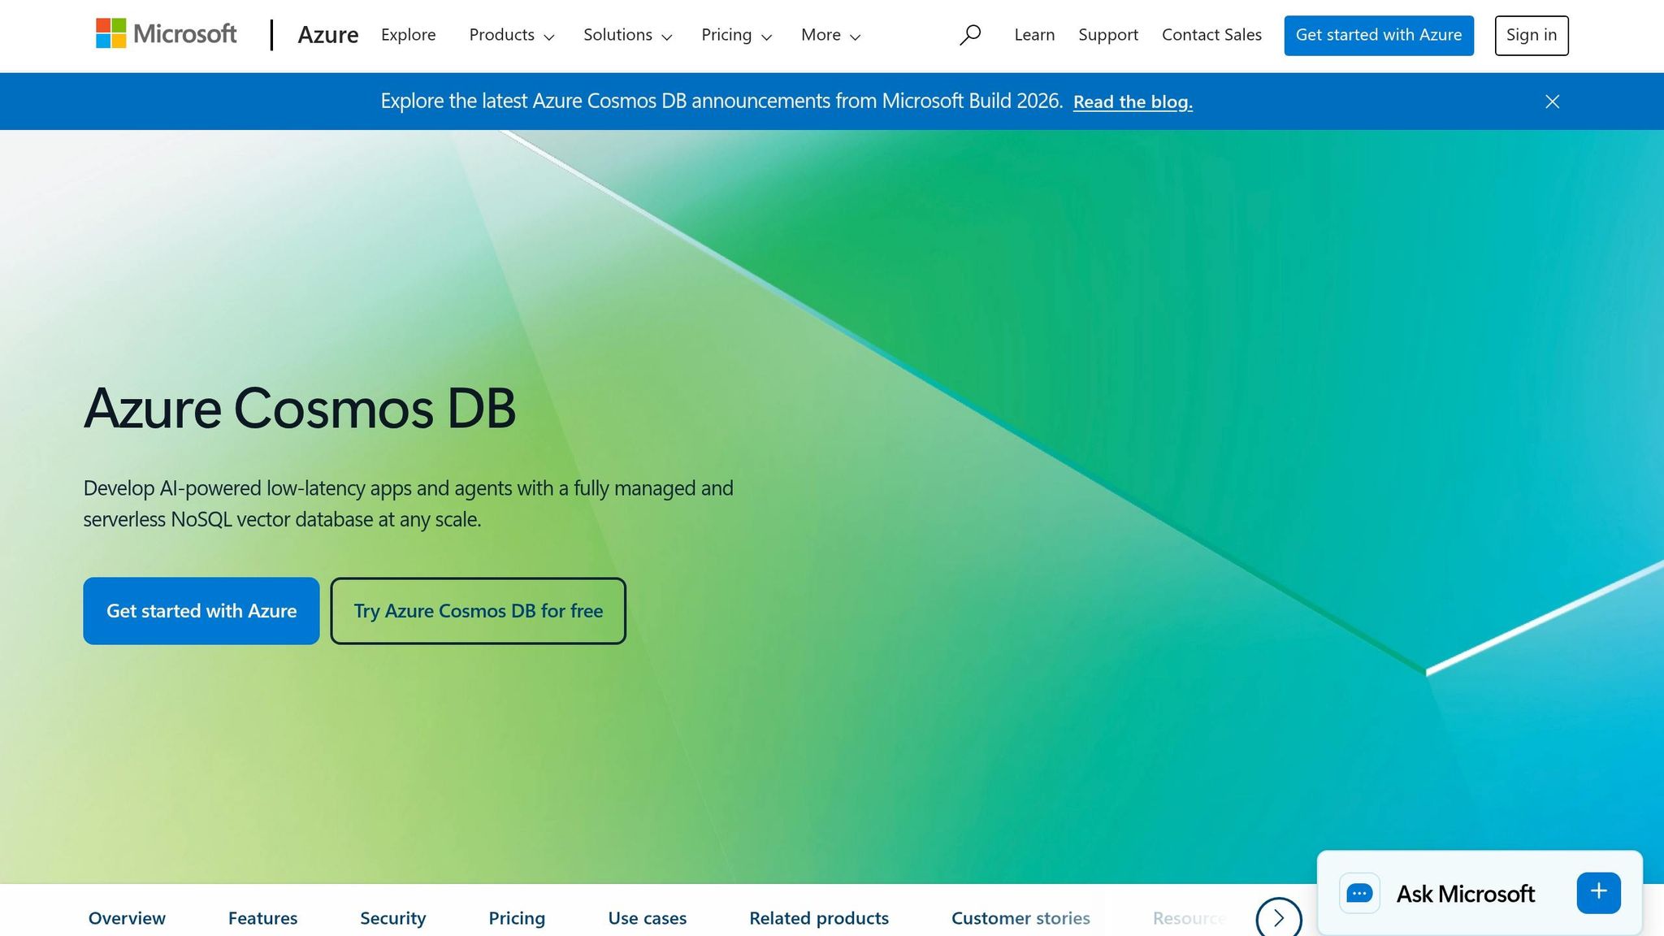Switch to the Features tab
This screenshot has height=936, width=1664.
pos(262,918)
